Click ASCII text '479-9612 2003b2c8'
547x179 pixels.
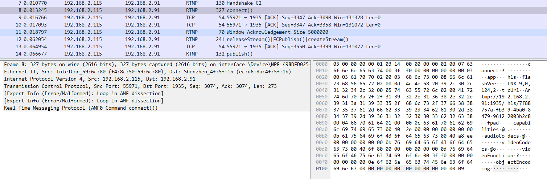506,117
